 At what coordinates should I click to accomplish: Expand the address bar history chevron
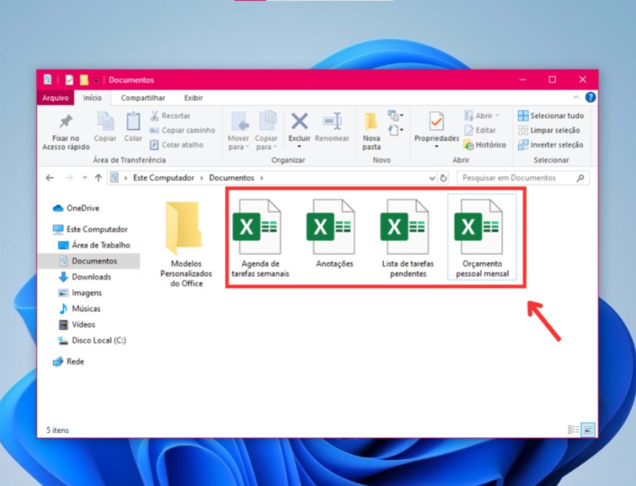pos(432,178)
